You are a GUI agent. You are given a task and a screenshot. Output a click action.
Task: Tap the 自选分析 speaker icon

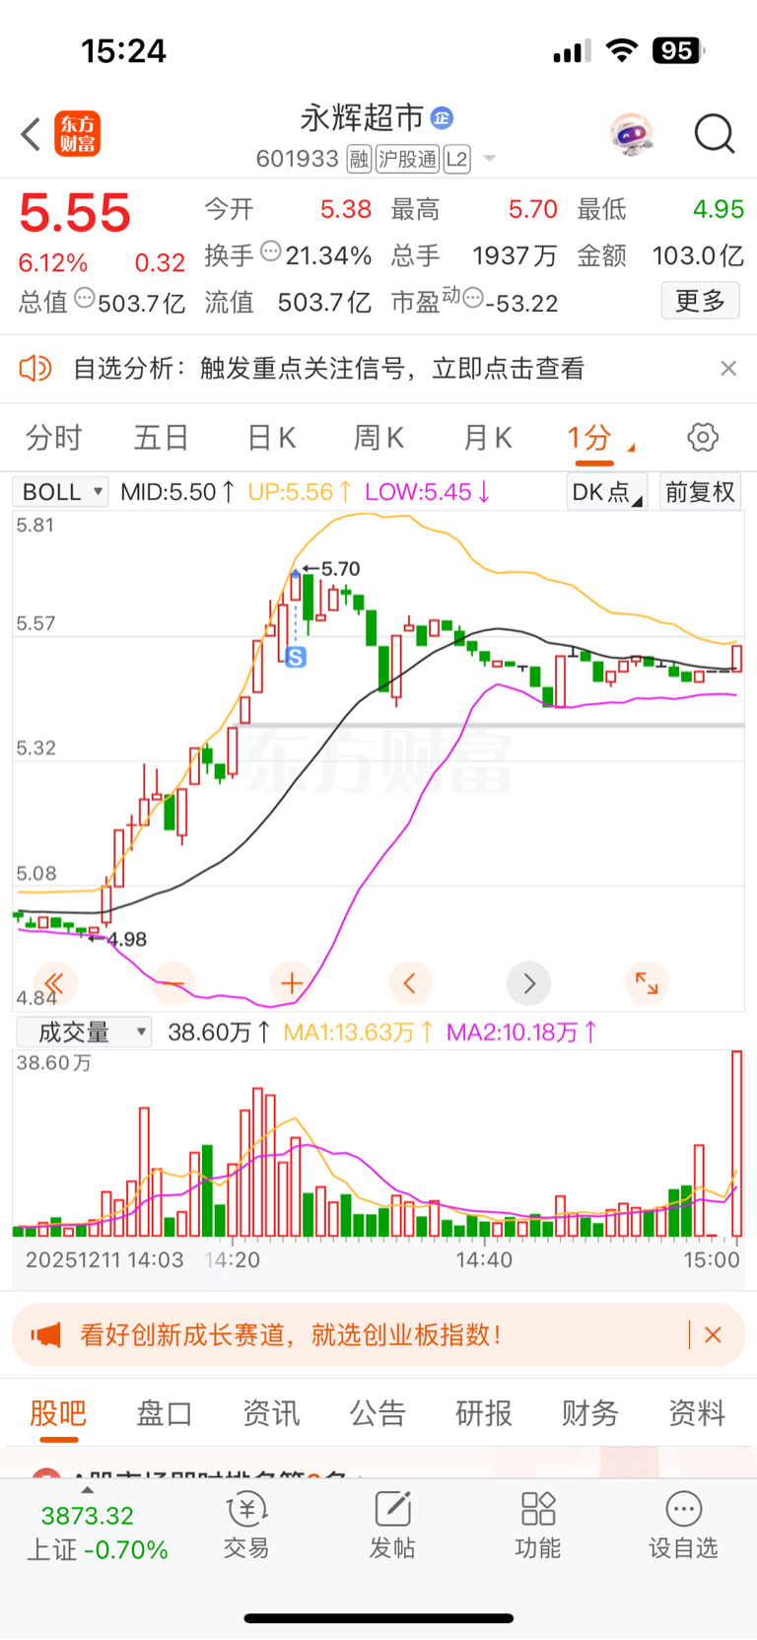(35, 369)
